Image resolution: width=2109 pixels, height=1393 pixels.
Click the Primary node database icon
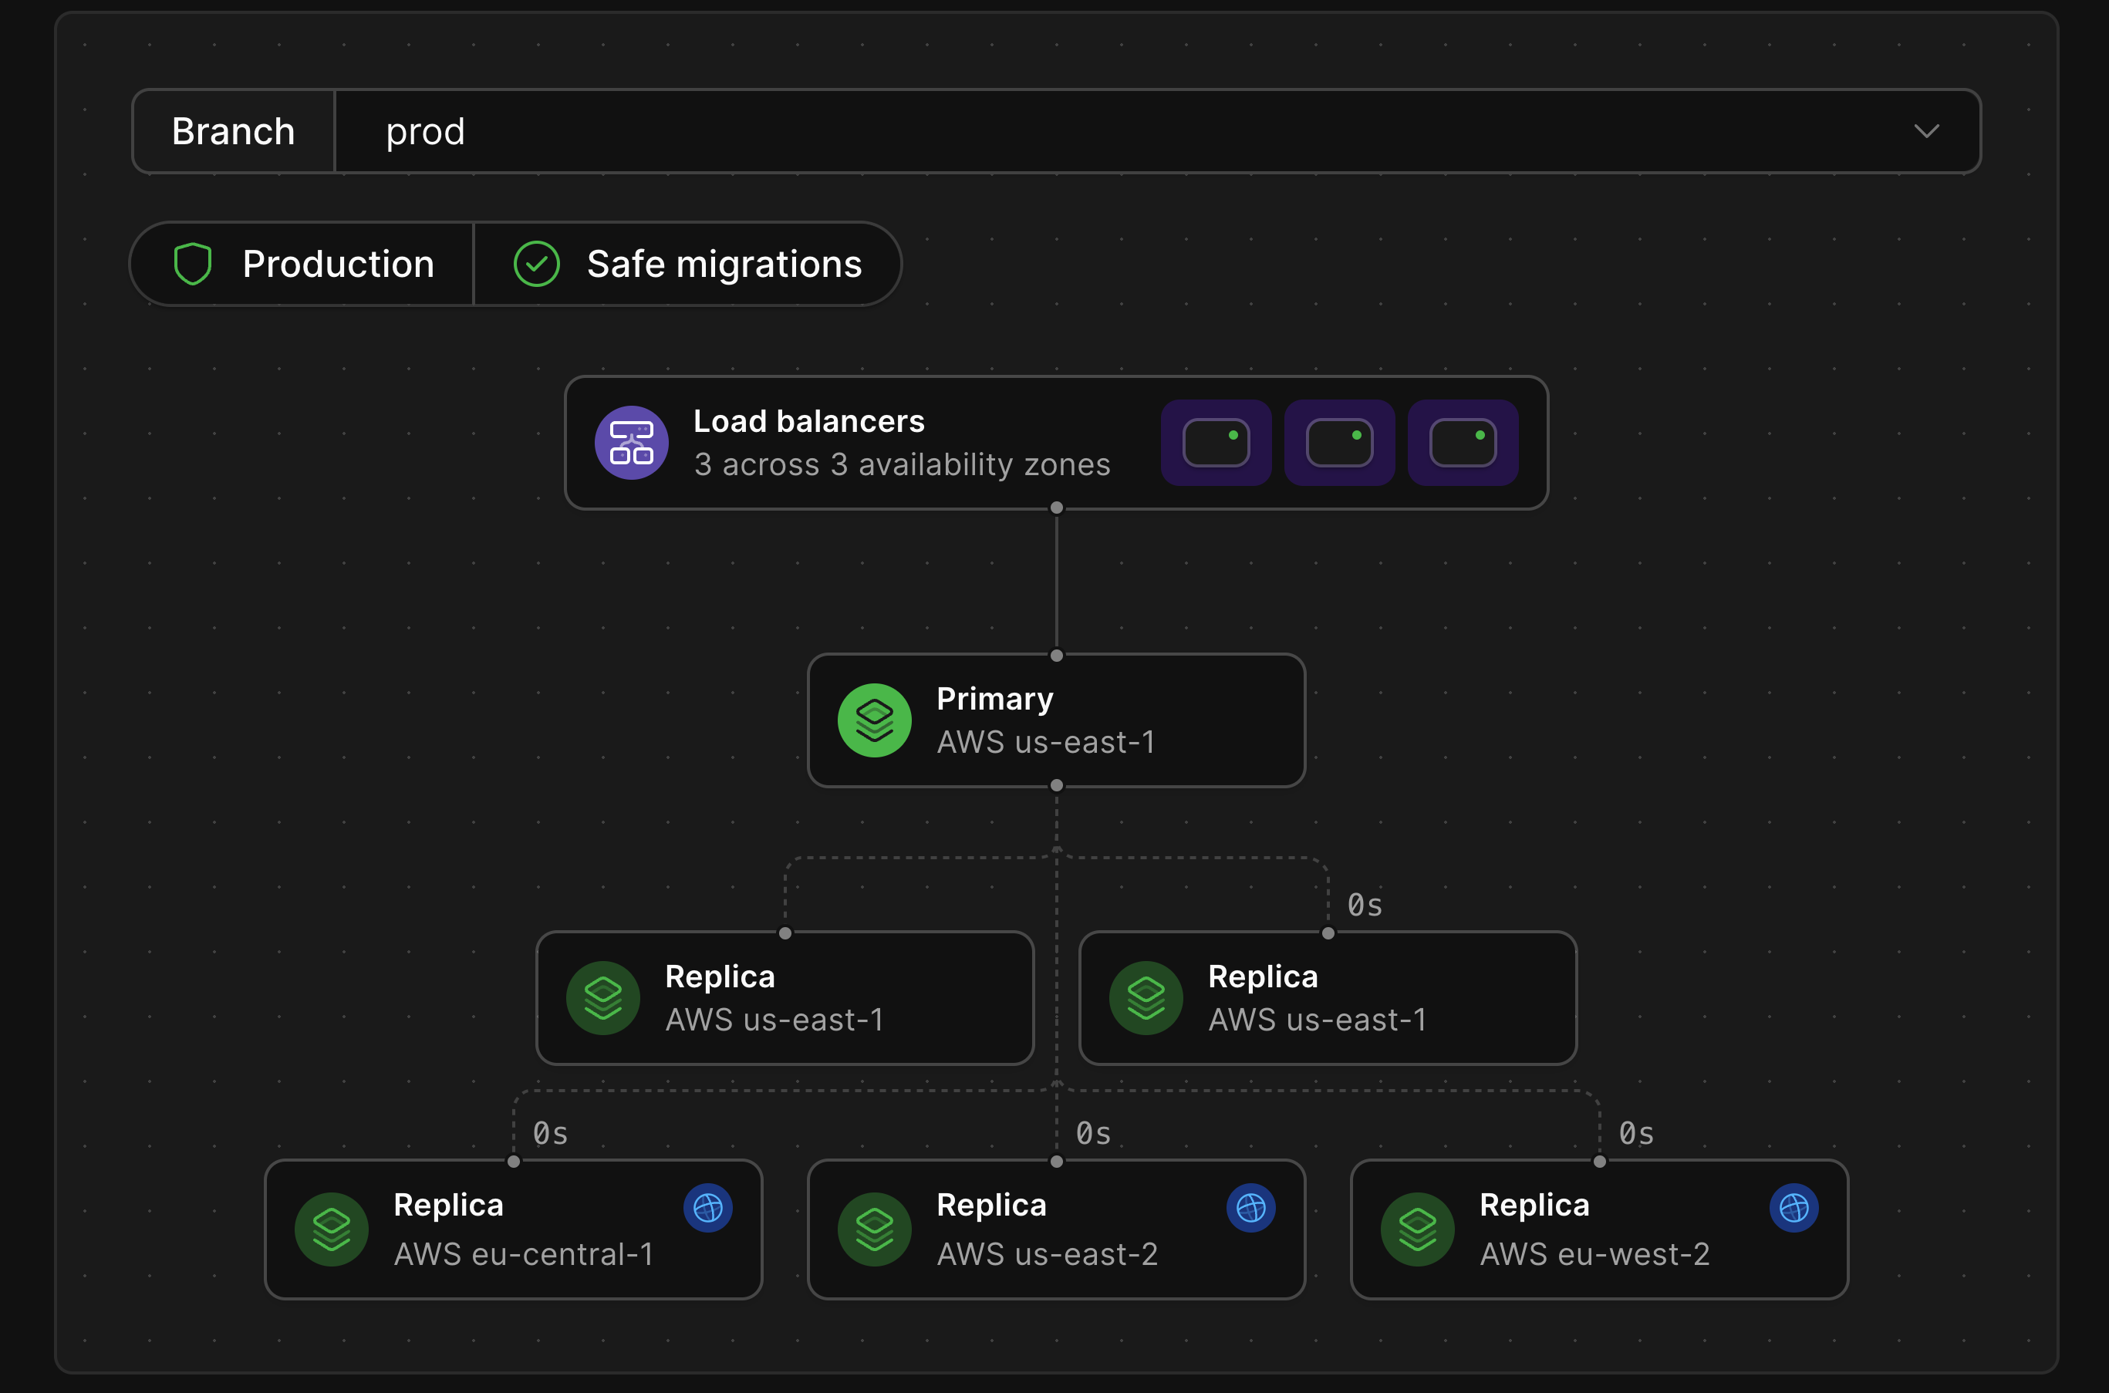pyautogui.click(x=873, y=720)
